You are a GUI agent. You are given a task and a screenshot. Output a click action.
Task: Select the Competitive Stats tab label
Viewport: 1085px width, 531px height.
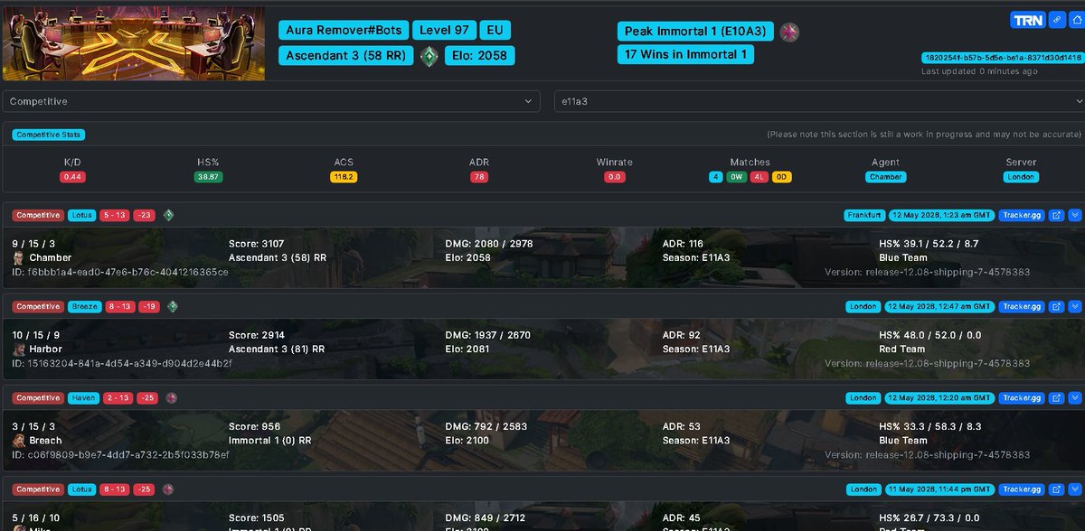click(x=48, y=135)
